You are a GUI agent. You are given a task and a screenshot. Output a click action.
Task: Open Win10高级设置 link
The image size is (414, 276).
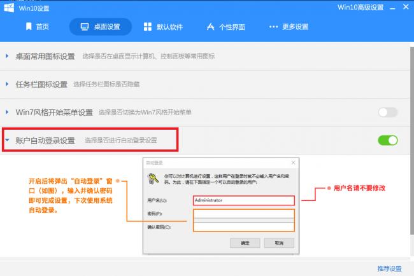pyautogui.click(x=360, y=8)
